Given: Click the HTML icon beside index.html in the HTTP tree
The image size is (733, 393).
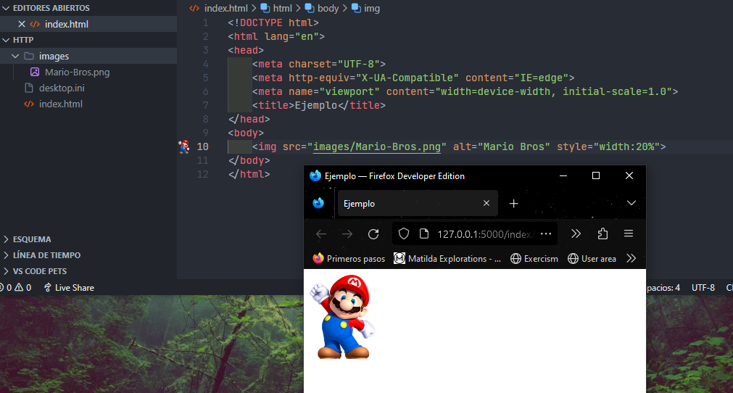Looking at the screenshot, I should click(29, 104).
